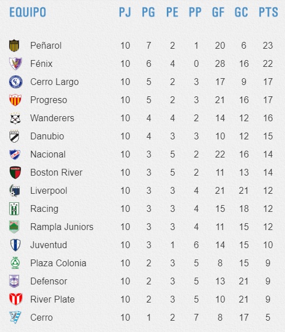
Task: Click the Cerro light-blue pennant crest
Action: pyautogui.click(x=15, y=317)
